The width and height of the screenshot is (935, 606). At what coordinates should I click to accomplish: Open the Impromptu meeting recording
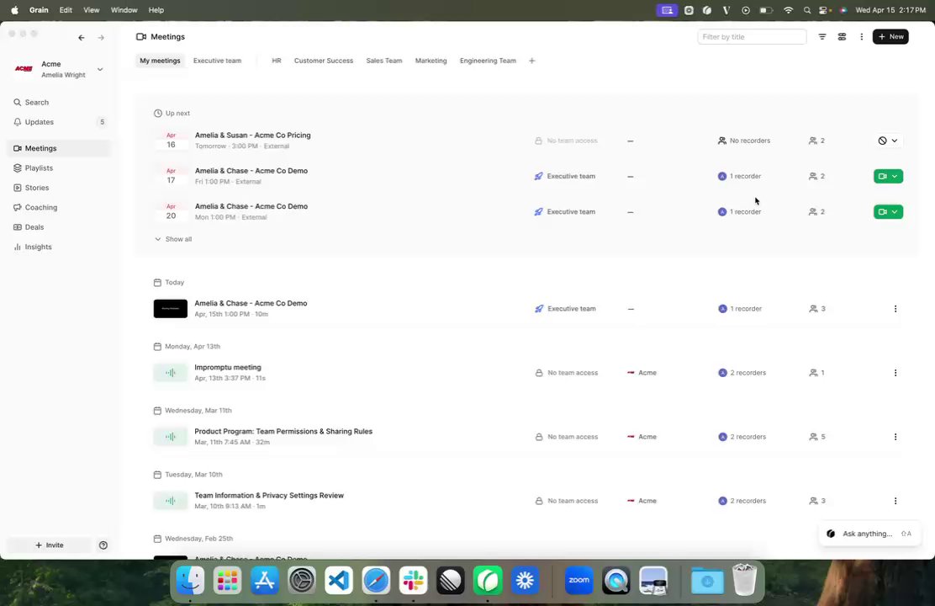pyautogui.click(x=227, y=367)
